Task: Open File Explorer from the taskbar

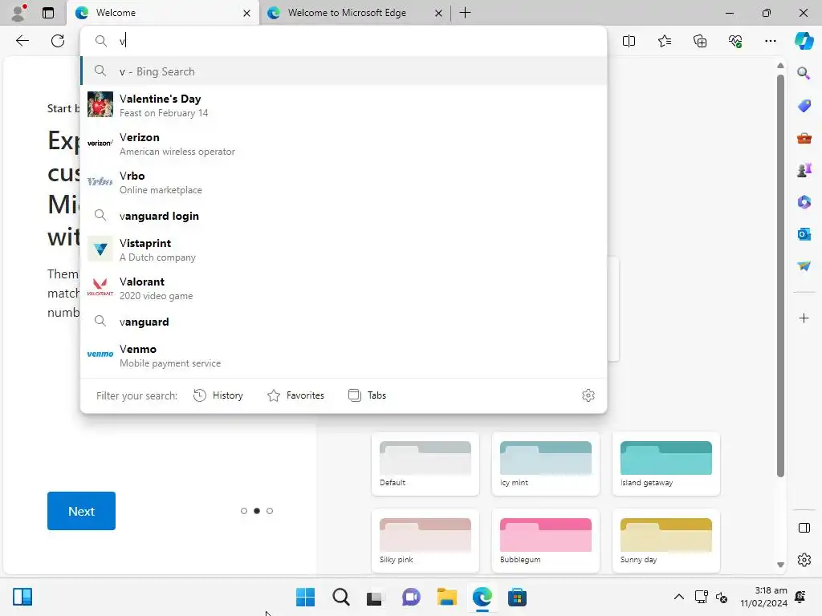Action: 446,597
